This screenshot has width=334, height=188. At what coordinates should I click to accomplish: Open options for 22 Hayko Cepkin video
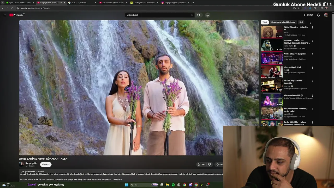[x=312, y=41]
